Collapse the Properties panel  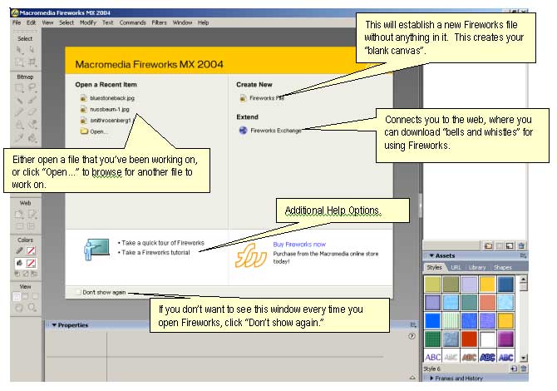point(54,325)
